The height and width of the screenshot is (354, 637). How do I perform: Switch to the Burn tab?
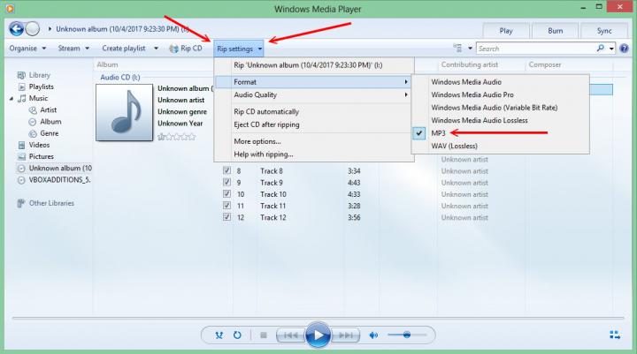point(555,31)
